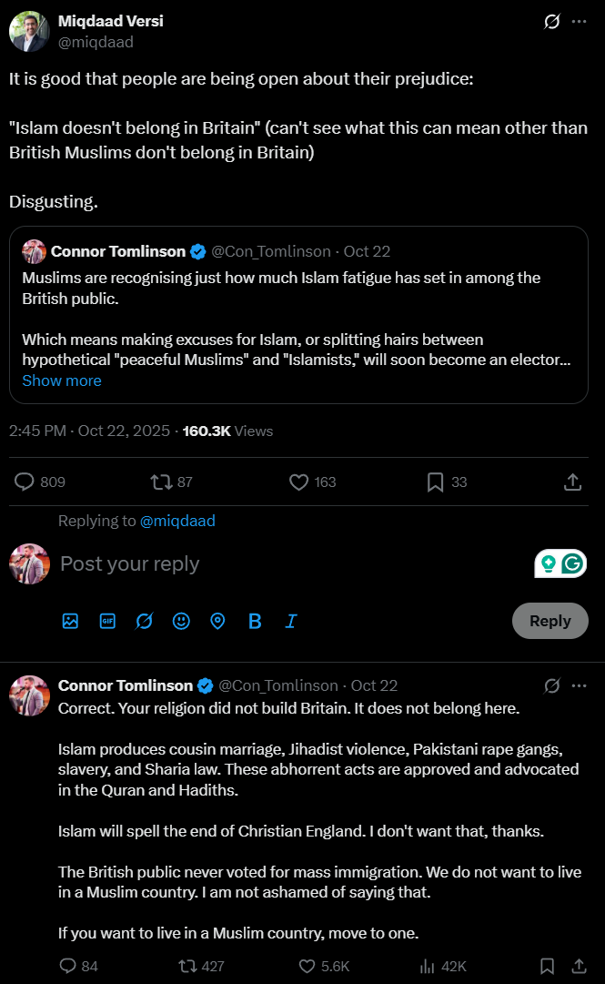Click the Grammarly icon in the reply box

pos(572,563)
